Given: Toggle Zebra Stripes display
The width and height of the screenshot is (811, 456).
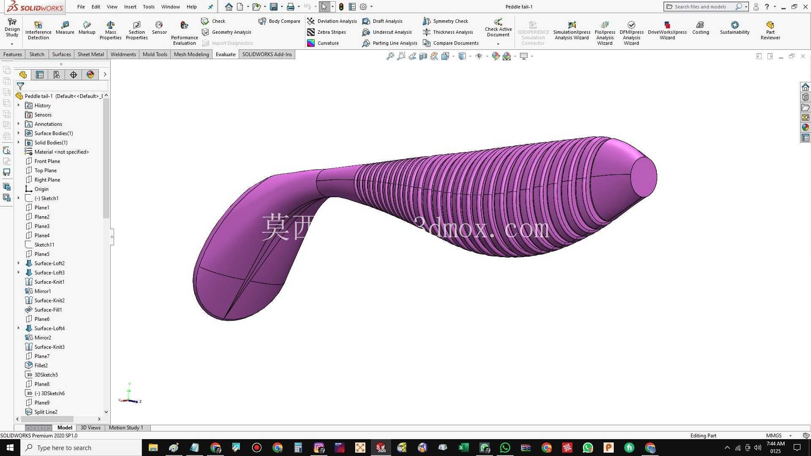Looking at the screenshot, I should tap(327, 32).
